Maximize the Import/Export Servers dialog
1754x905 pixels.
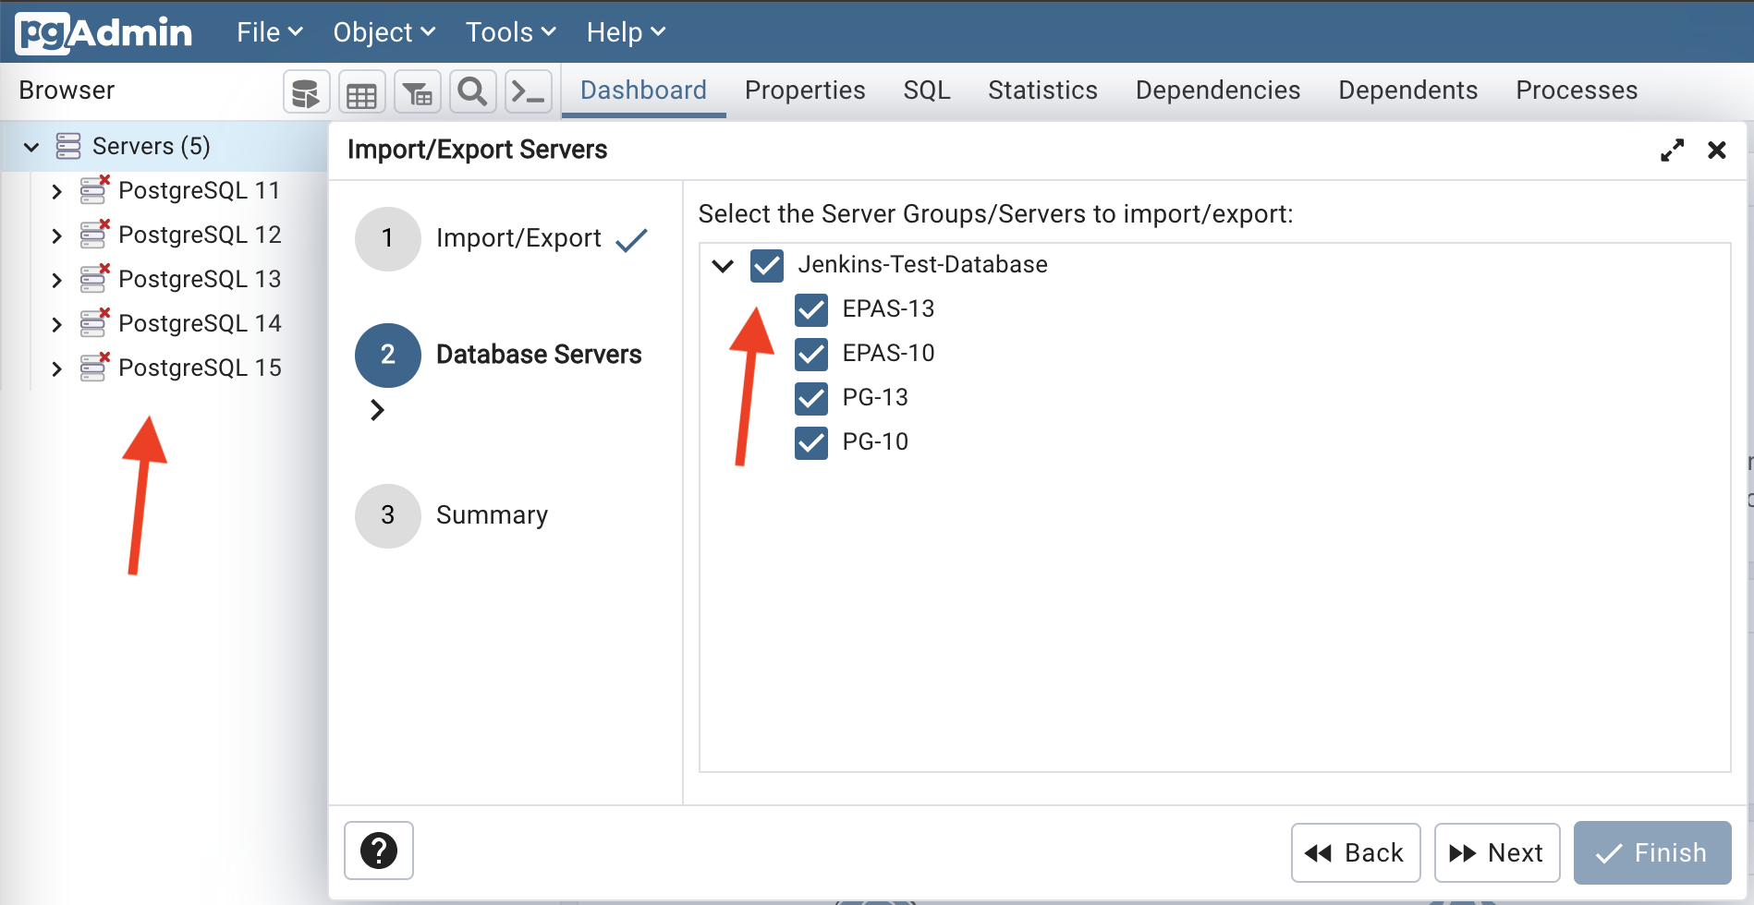click(x=1672, y=149)
